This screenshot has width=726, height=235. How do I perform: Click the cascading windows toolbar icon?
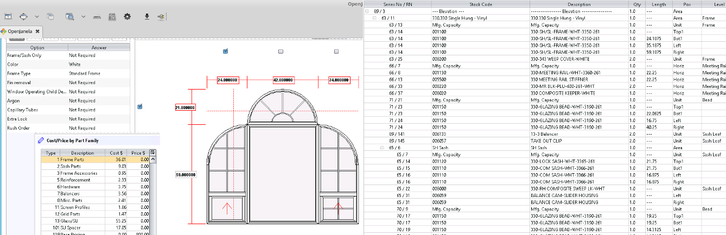point(50,17)
